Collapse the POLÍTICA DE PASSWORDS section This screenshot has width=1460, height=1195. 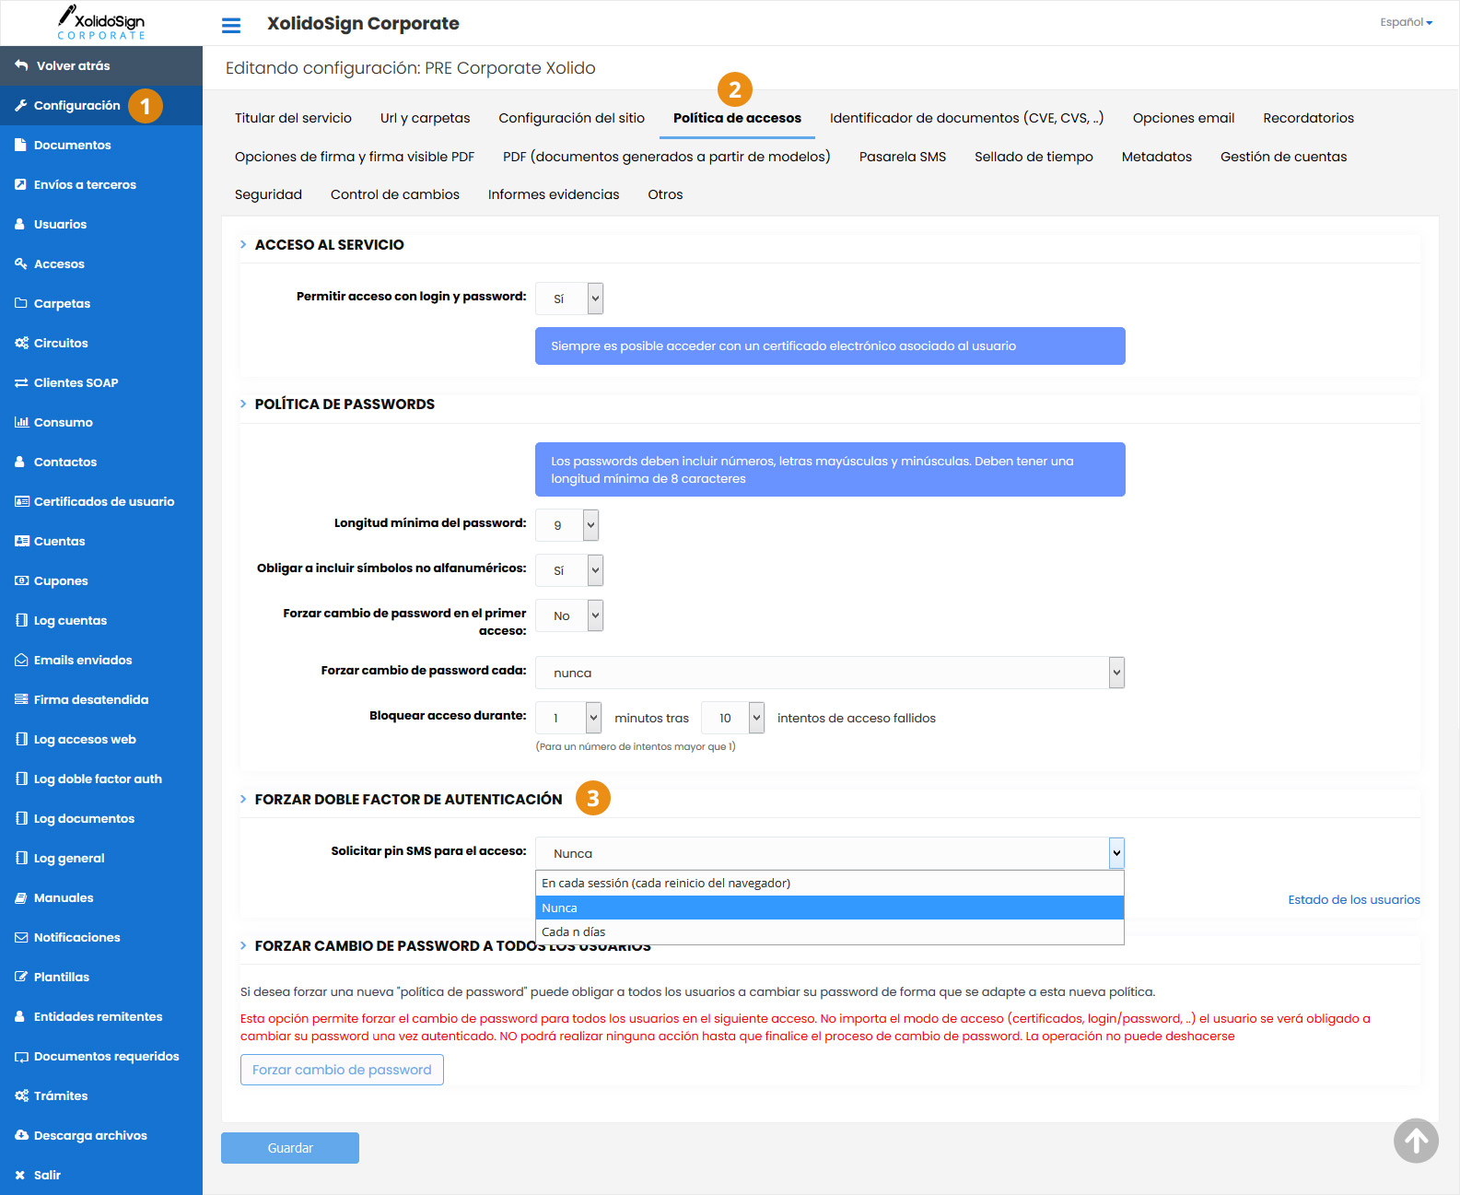[243, 404]
